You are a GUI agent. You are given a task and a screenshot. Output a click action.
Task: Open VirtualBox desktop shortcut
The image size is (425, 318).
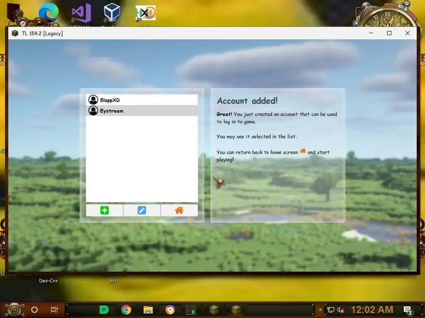[112, 13]
